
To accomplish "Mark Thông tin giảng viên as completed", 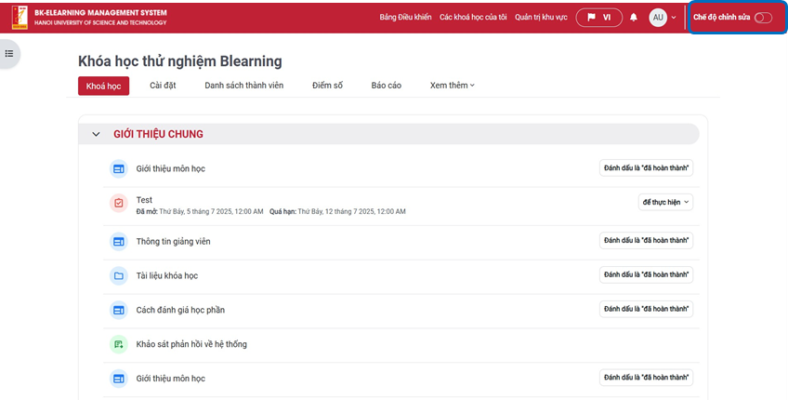I will point(646,241).
